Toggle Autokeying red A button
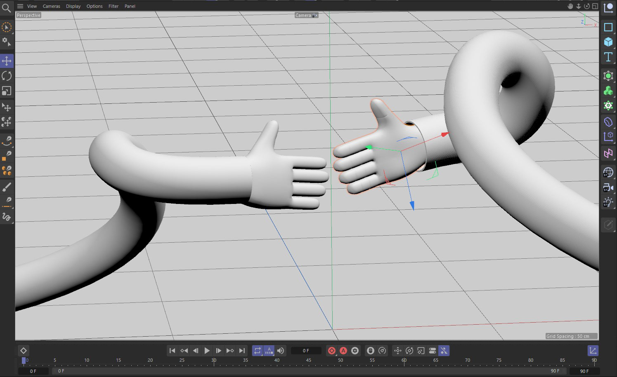 (x=343, y=351)
